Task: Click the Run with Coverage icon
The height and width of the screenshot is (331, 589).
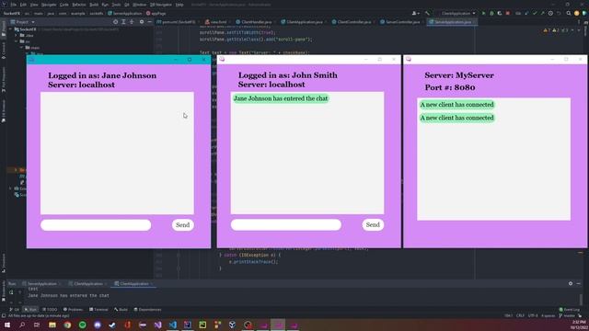Action: 499,13
